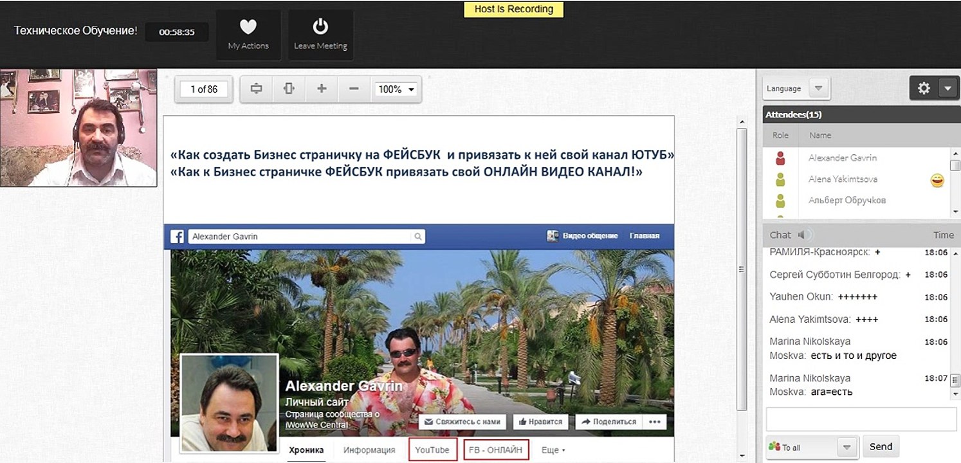The image size is (961, 463).
Task: Click the chat message input box
Action: [x=861, y=419]
